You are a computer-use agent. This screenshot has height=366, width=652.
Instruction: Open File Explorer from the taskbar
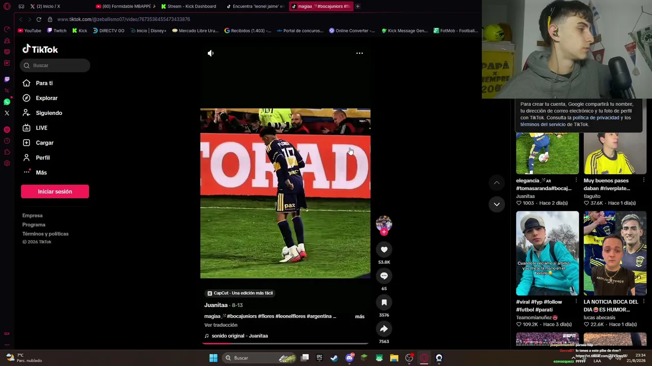(394, 358)
